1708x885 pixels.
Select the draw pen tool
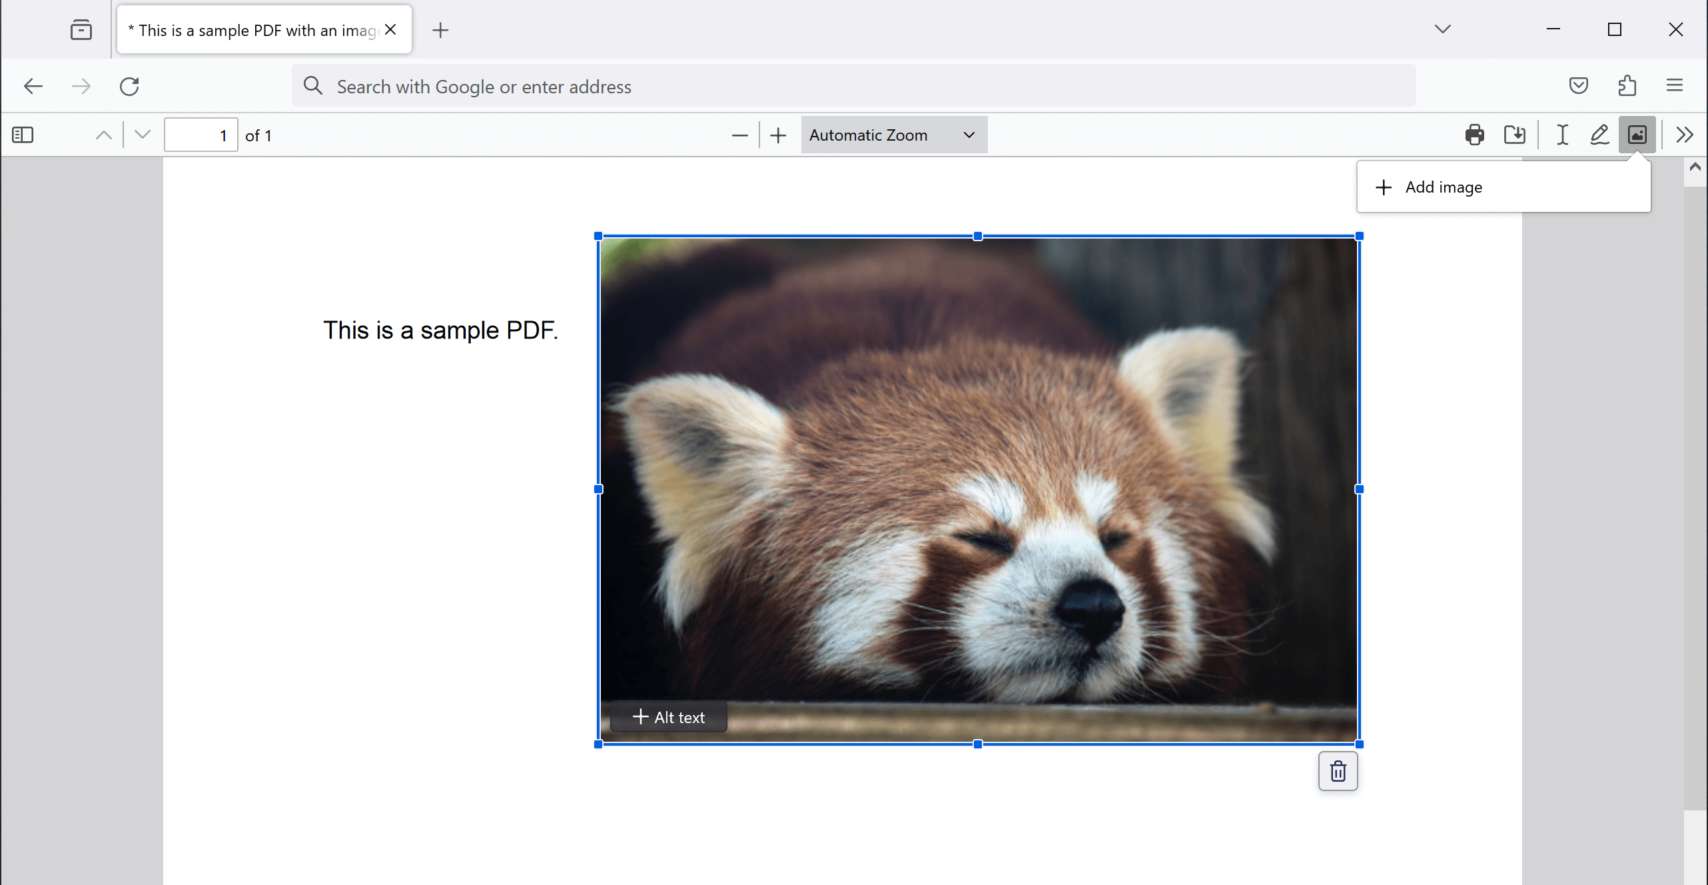[1599, 135]
